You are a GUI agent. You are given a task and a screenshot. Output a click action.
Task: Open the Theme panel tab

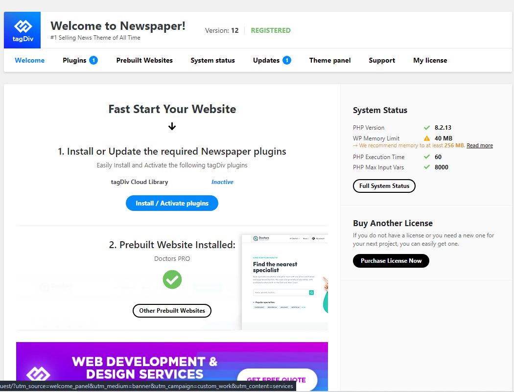tap(330, 60)
